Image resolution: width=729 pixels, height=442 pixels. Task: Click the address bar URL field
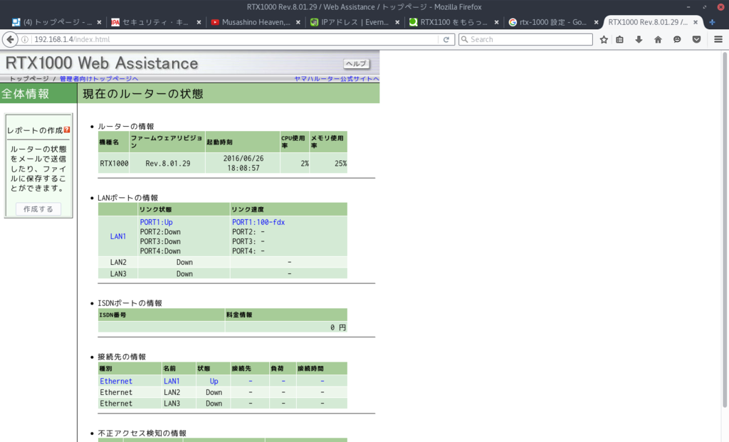235,40
